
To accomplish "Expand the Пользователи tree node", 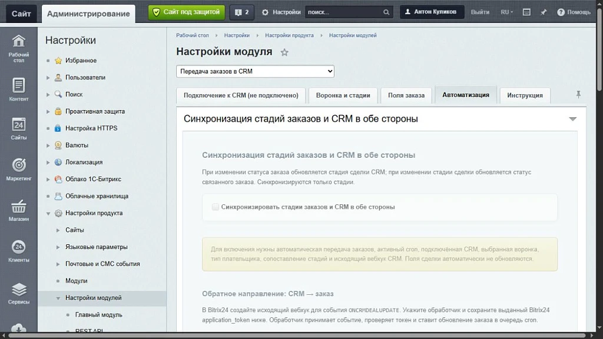I will [x=48, y=78].
